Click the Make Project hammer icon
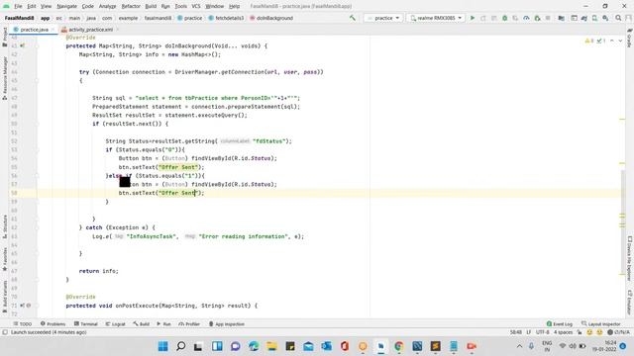Image resolution: width=634 pixels, height=356 pixels. click(353, 18)
